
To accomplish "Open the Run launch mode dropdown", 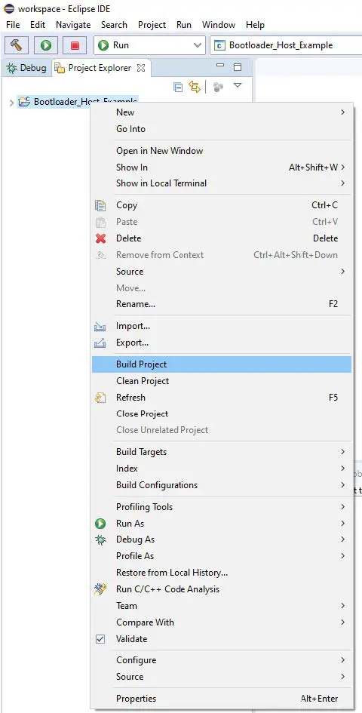I will [149, 45].
